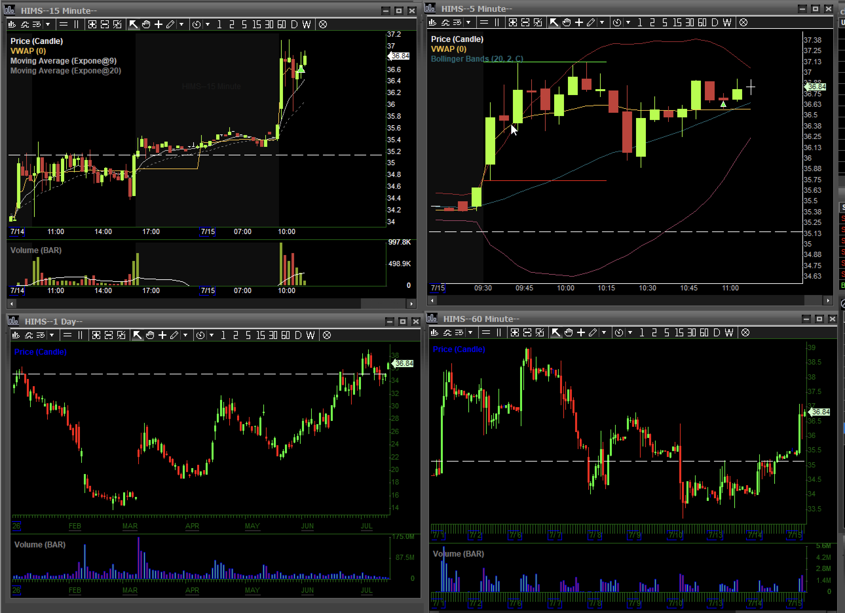Activate crosshair mode in 5 Minute chart
The image size is (845, 613).
[579, 23]
